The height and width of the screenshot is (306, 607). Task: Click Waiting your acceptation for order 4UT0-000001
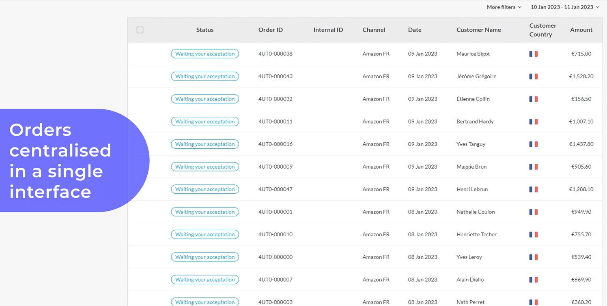click(x=205, y=212)
